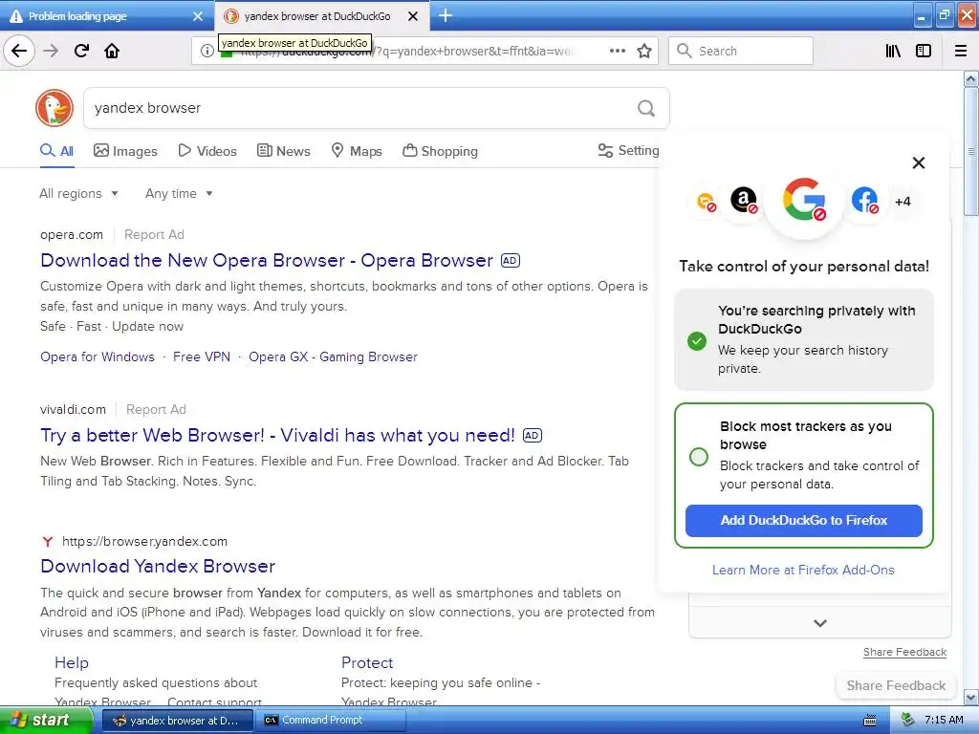
Task: Click the vertical scrollbar down arrow
Action: (x=971, y=698)
